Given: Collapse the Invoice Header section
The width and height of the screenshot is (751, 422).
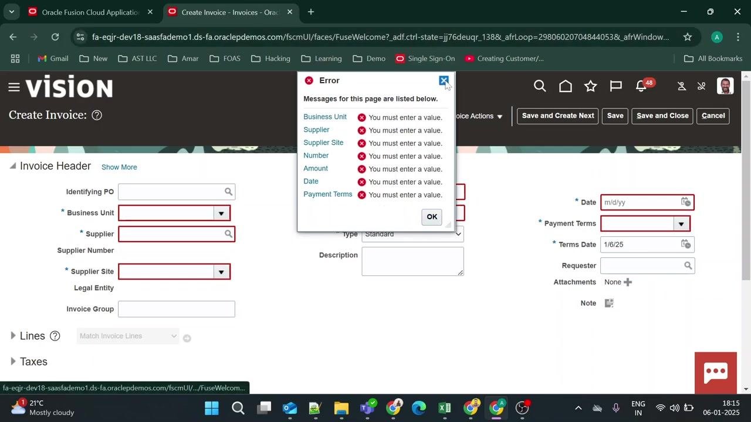Looking at the screenshot, I should [13, 166].
